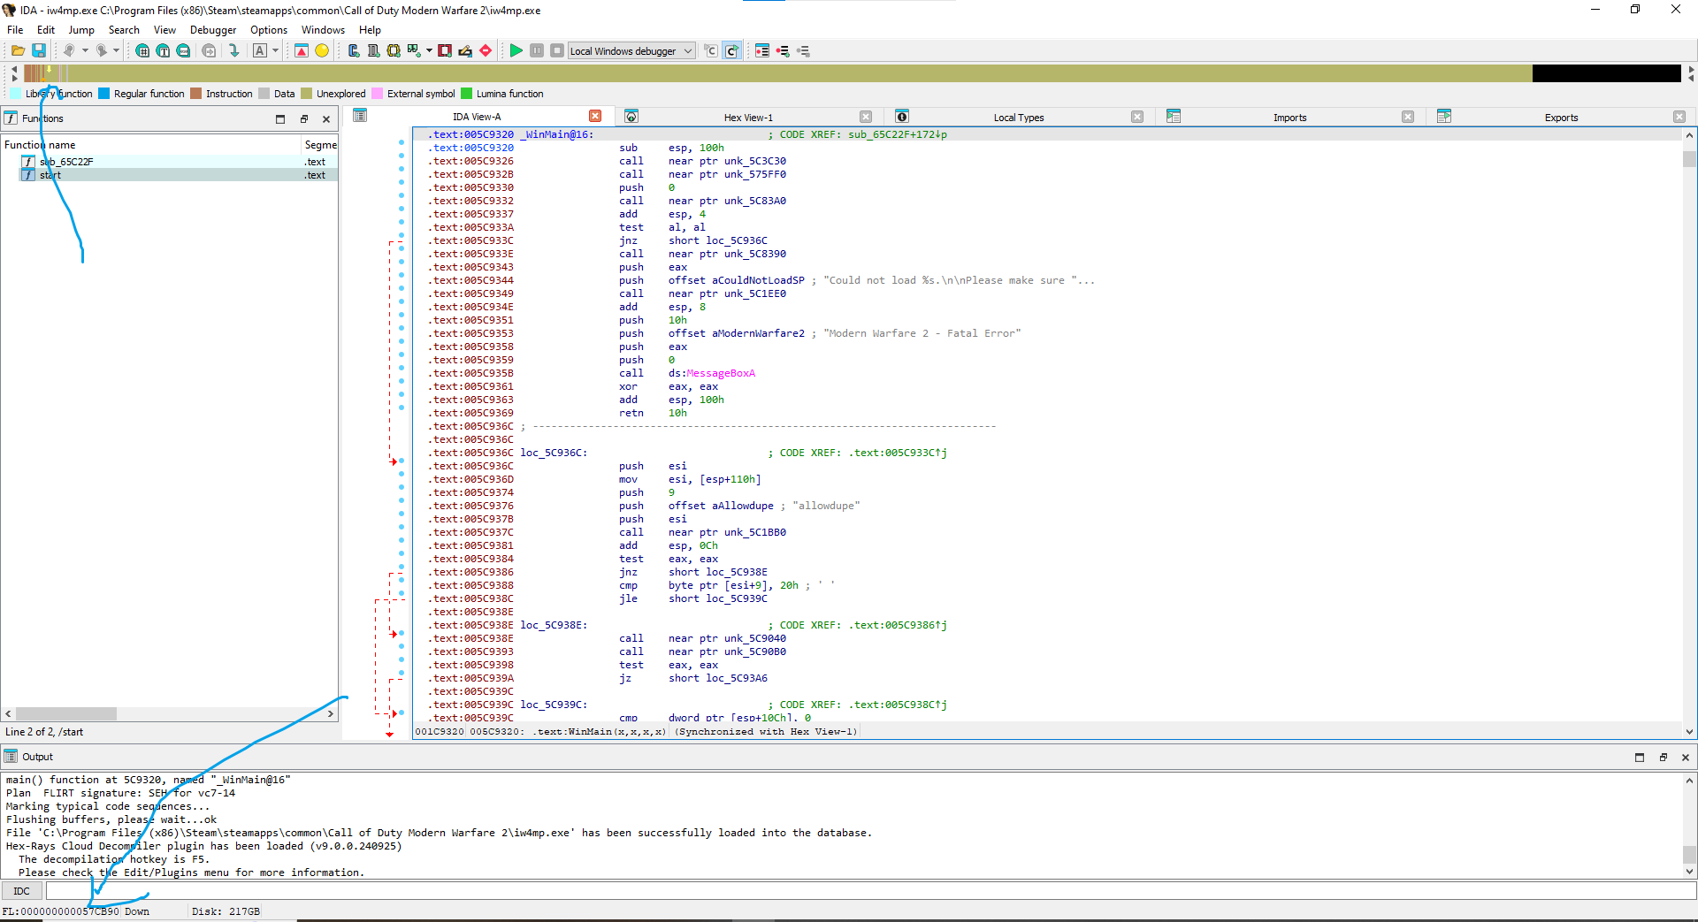Sort by Function name column header

tap(151, 144)
